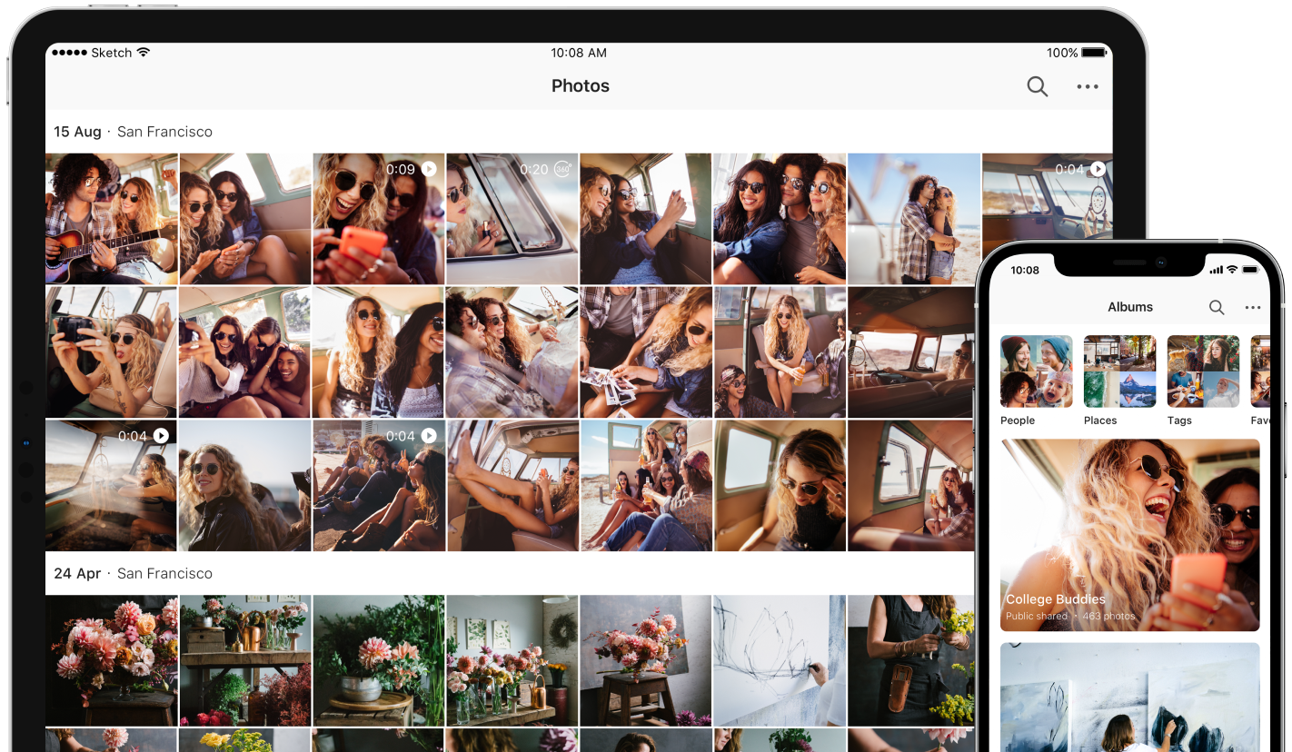Open the three-dot menu in Albums
This screenshot has width=1292, height=752.
click(1253, 307)
